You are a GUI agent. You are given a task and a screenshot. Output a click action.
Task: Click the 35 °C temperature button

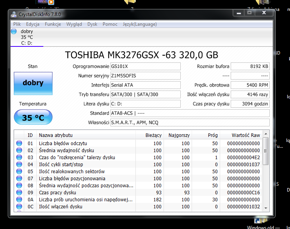tap(33, 117)
